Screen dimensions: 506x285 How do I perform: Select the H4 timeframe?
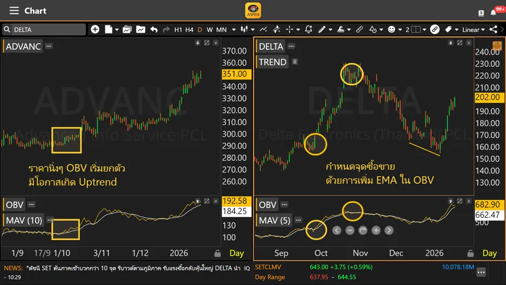pyautogui.click(x=189, y=30)
